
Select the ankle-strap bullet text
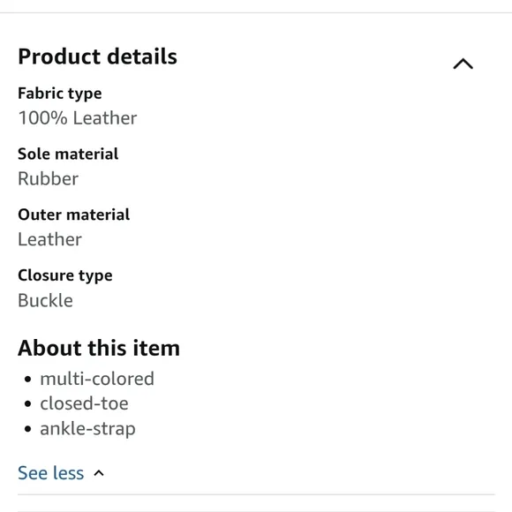(x=87, y=429)
